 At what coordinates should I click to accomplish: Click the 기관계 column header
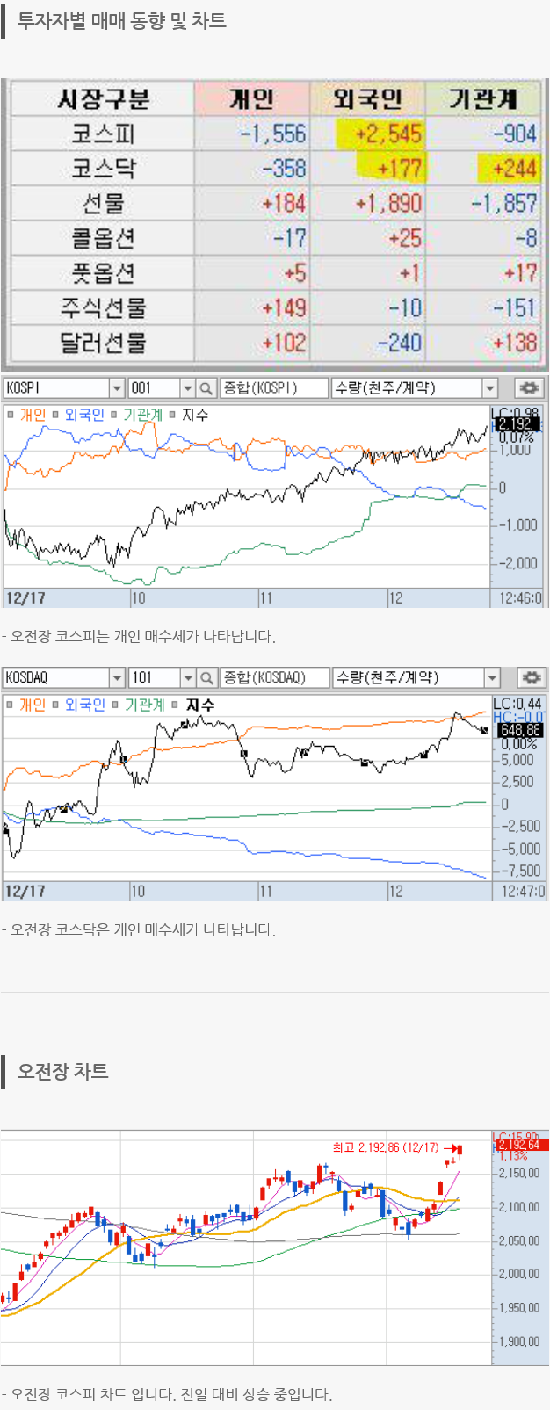coord(483,98)
